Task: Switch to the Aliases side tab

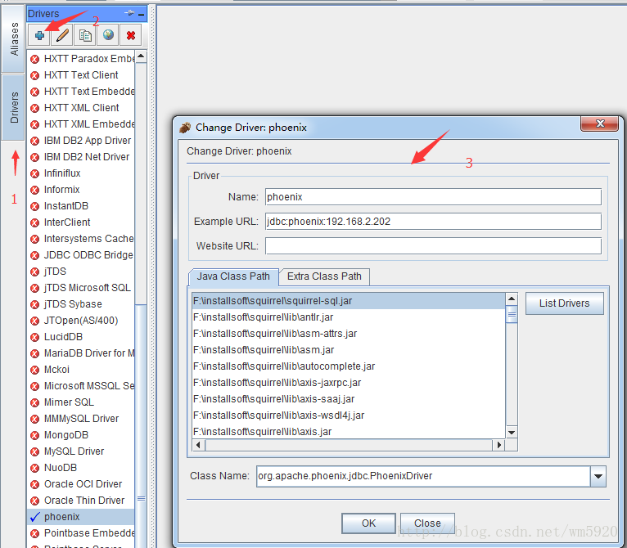Action: pos(13,38)
